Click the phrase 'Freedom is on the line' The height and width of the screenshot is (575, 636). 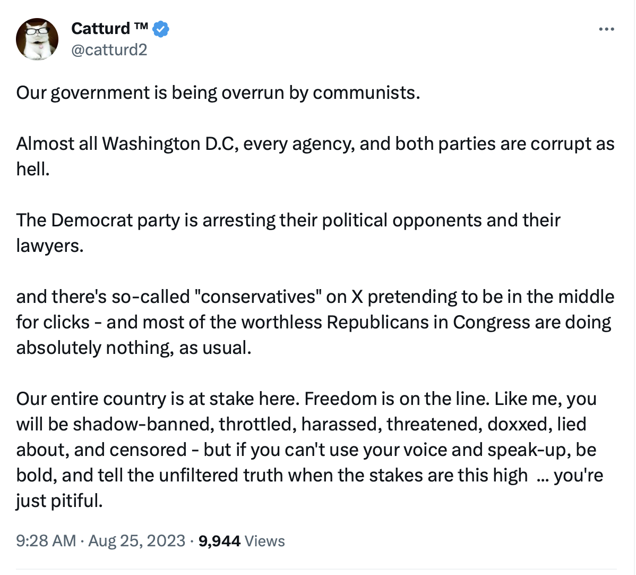click(x=397, y=399)
